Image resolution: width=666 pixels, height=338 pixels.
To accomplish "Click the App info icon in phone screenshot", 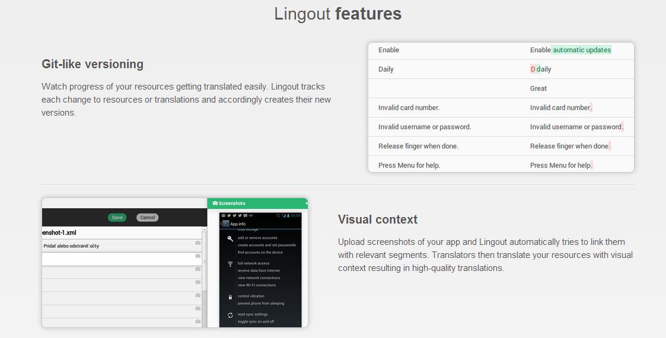I will 225,224.
